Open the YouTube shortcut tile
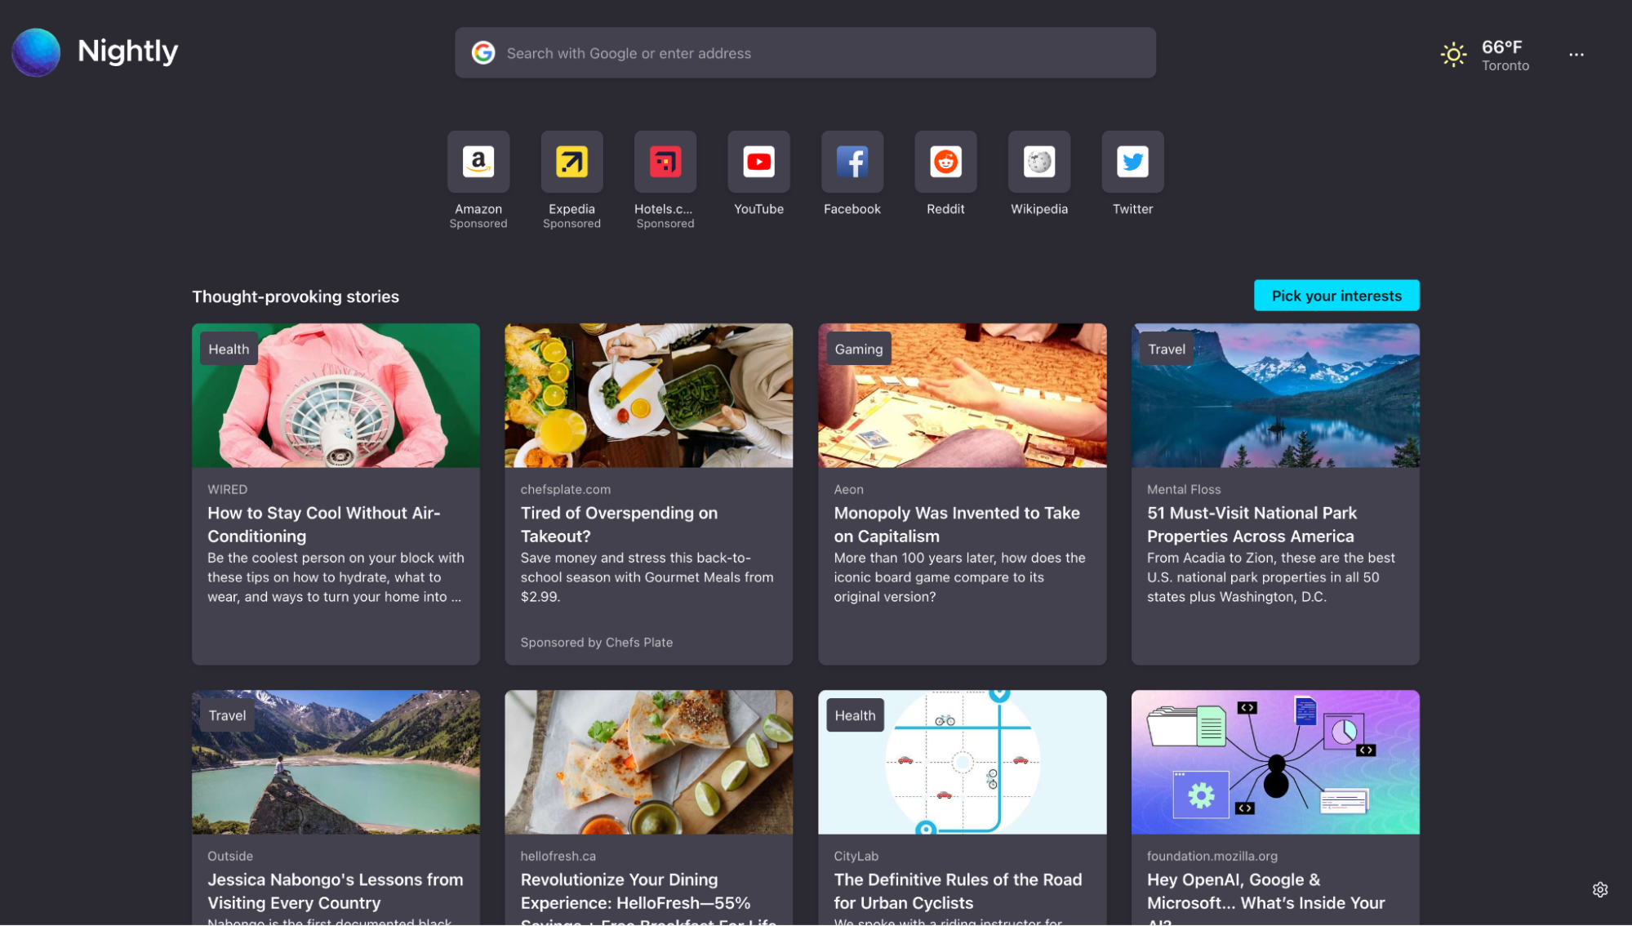 point(758,162)
